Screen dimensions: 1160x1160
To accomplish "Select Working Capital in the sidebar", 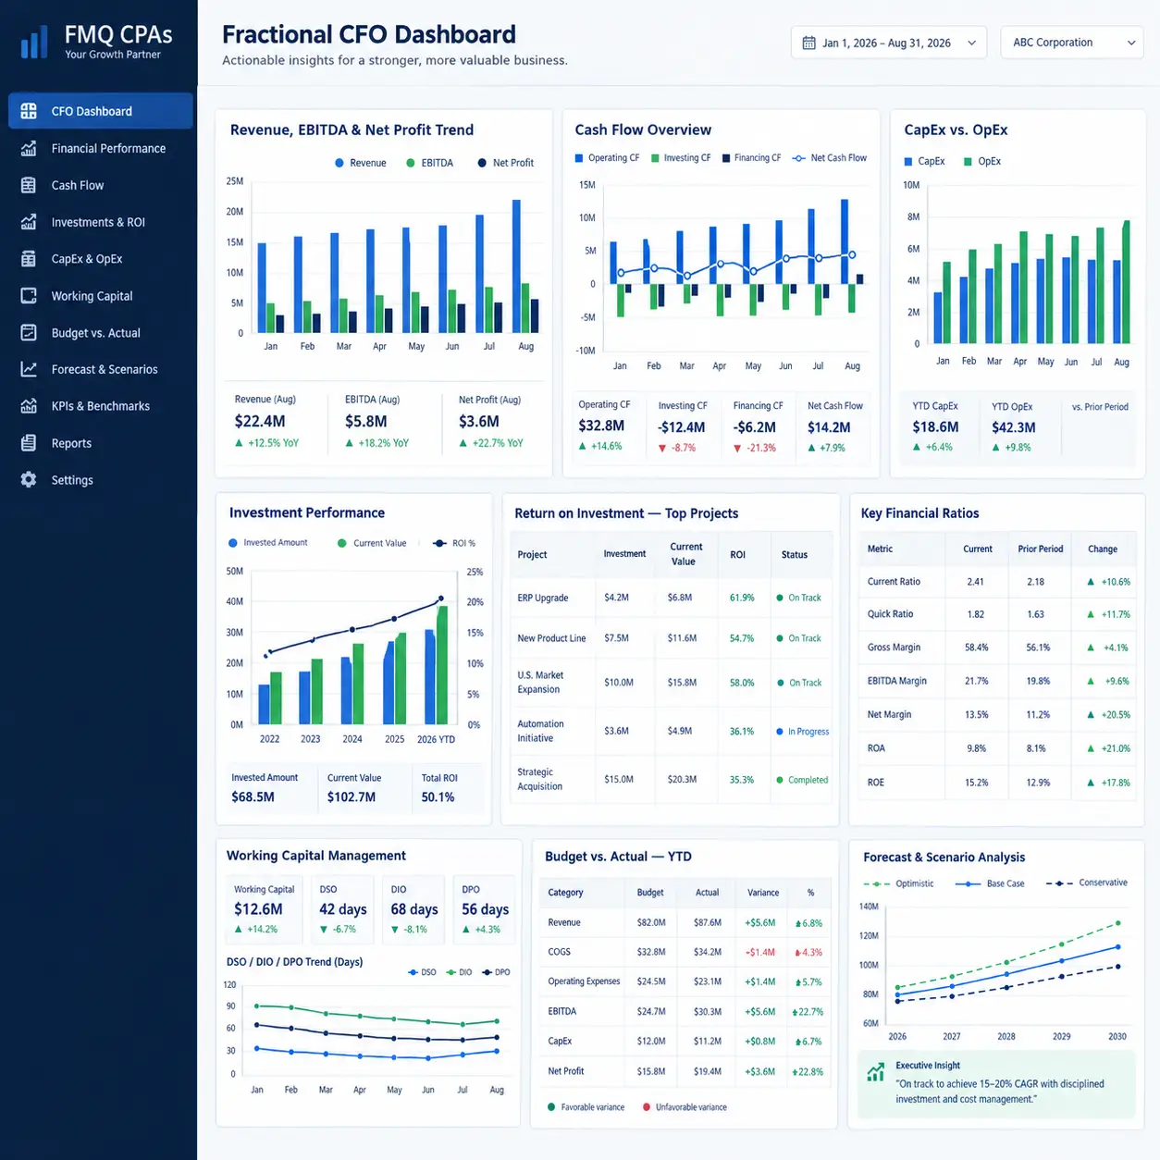I will (x=92, y=296).
